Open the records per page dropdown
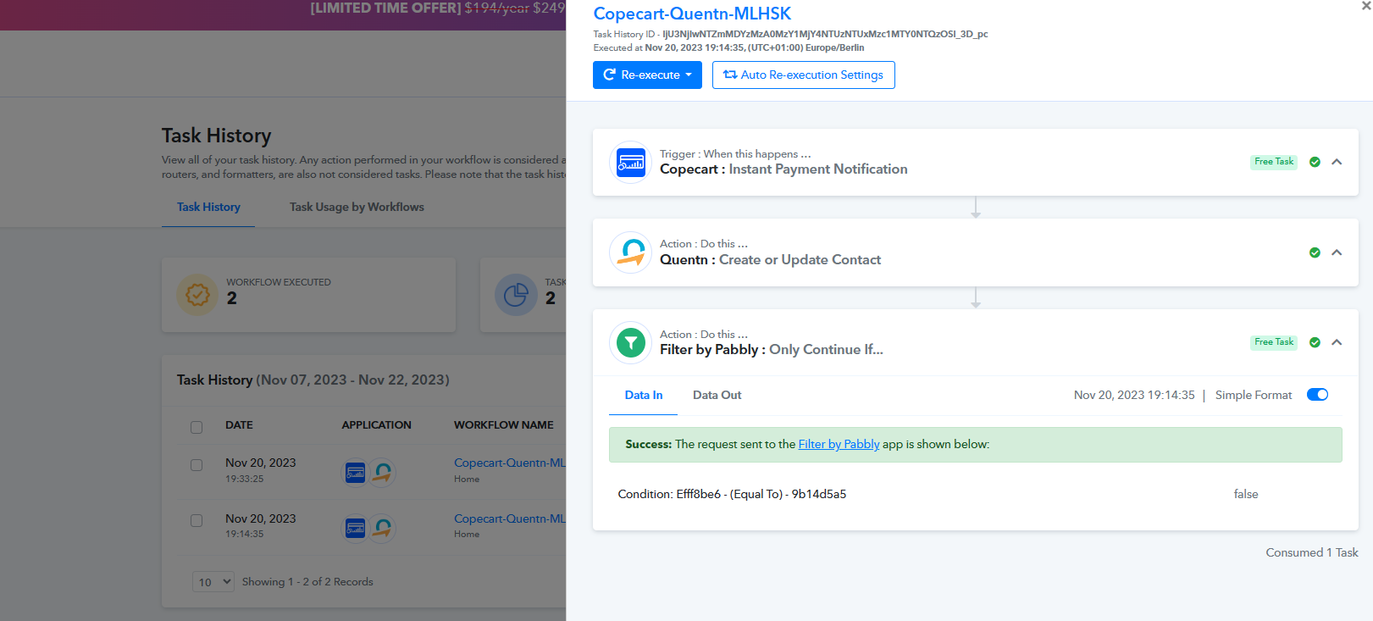This screenshot has height=621, width=1373. pos(213,582)
